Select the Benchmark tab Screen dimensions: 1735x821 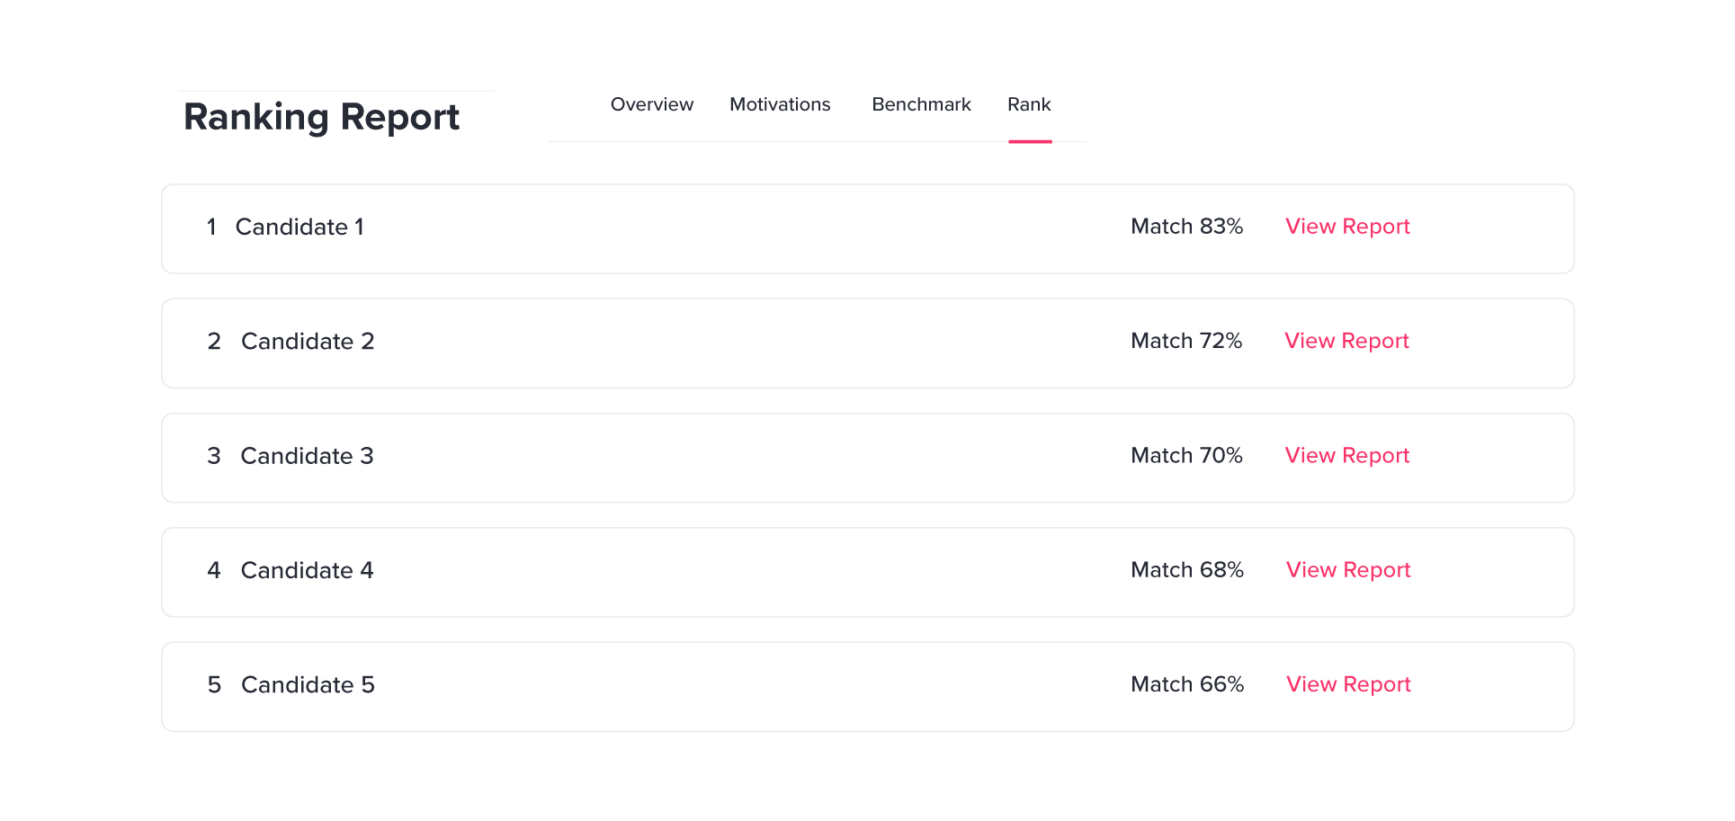[x=920, y=104]
